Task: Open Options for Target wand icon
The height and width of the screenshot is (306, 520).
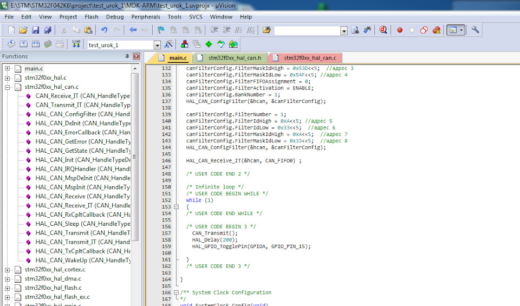Action: tap(168, 44)
